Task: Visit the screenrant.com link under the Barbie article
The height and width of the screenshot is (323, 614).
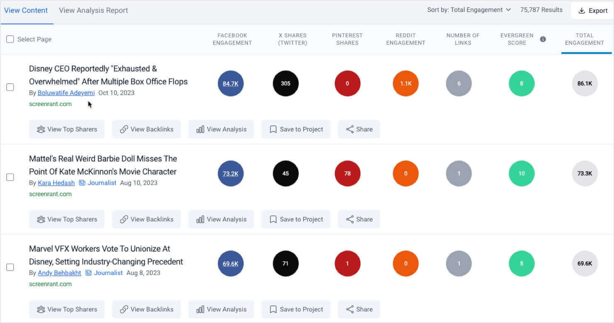Action: (50, 194)
